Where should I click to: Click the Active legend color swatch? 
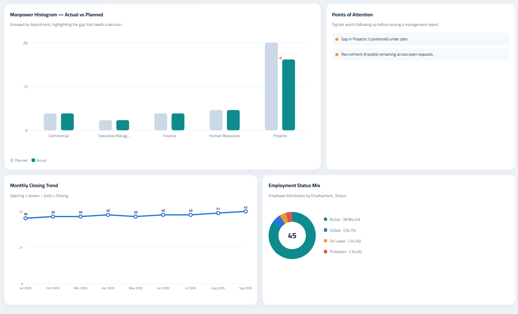(326, 219)
